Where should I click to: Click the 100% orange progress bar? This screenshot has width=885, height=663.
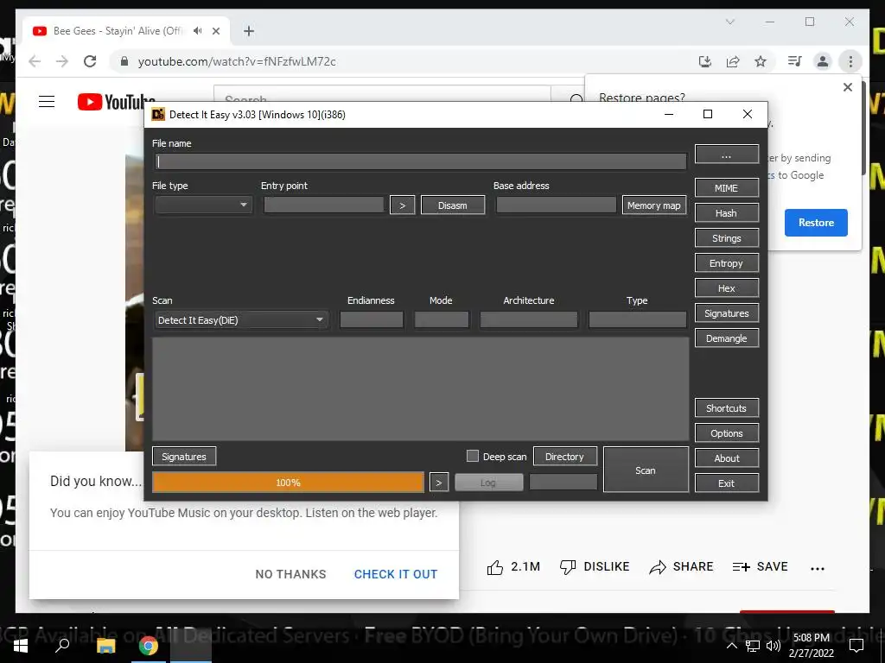click(288, 483)
